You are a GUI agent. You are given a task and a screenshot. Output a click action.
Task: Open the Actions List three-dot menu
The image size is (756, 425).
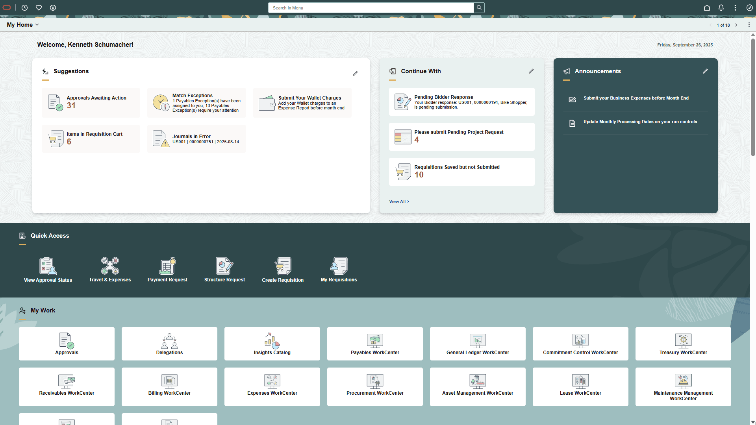tap(735, 7)
